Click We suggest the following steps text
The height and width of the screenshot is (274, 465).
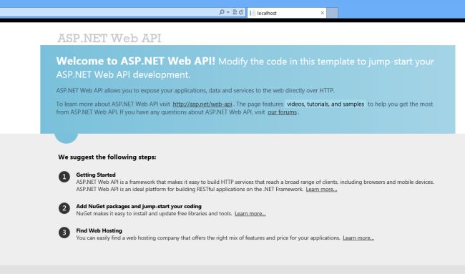(x=107, y=157)
